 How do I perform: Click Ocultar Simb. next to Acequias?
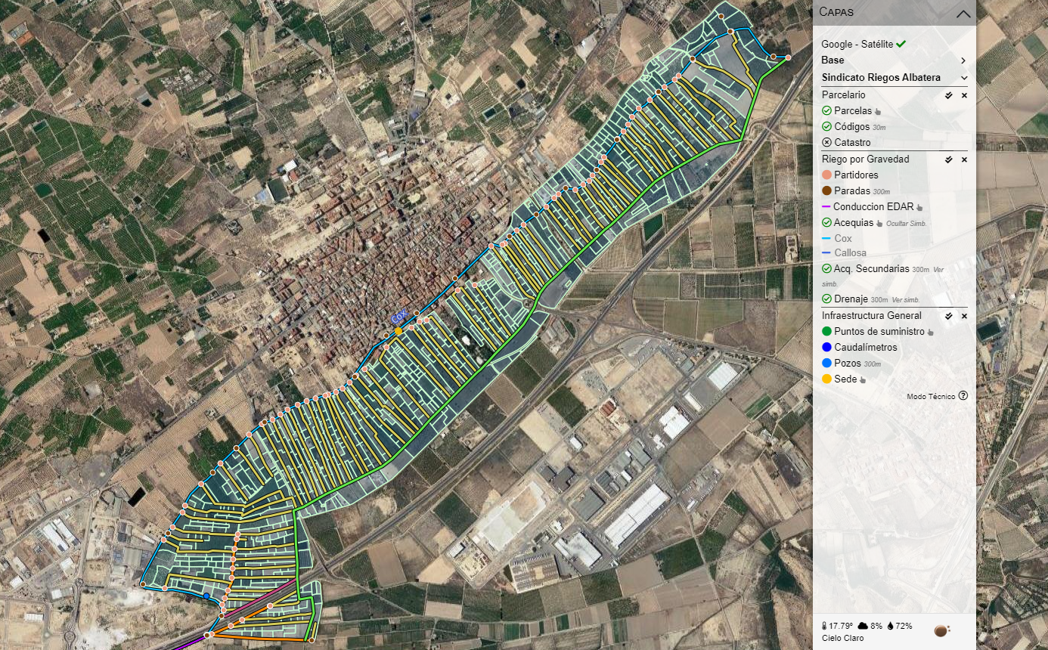pyautogui.click(x=907, y=224)
